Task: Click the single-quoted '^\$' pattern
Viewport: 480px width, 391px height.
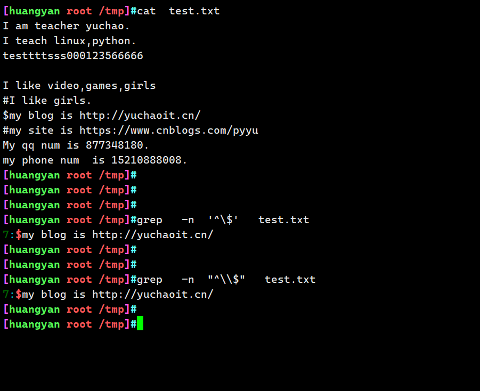Action: (x=223, y=220)
